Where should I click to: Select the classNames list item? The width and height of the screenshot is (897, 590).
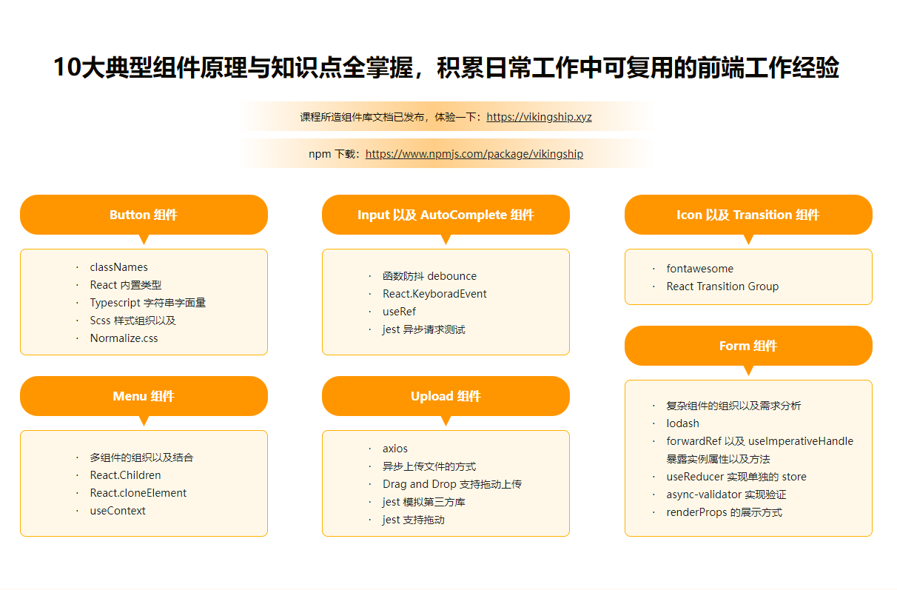coord(118,267)
